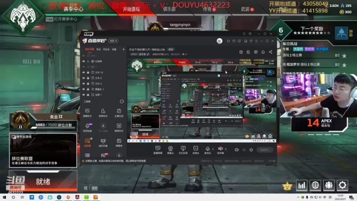Open the 主播任务 tool icon
The width and height of the screenshot is (357, 201).
[x=119, y=113]
